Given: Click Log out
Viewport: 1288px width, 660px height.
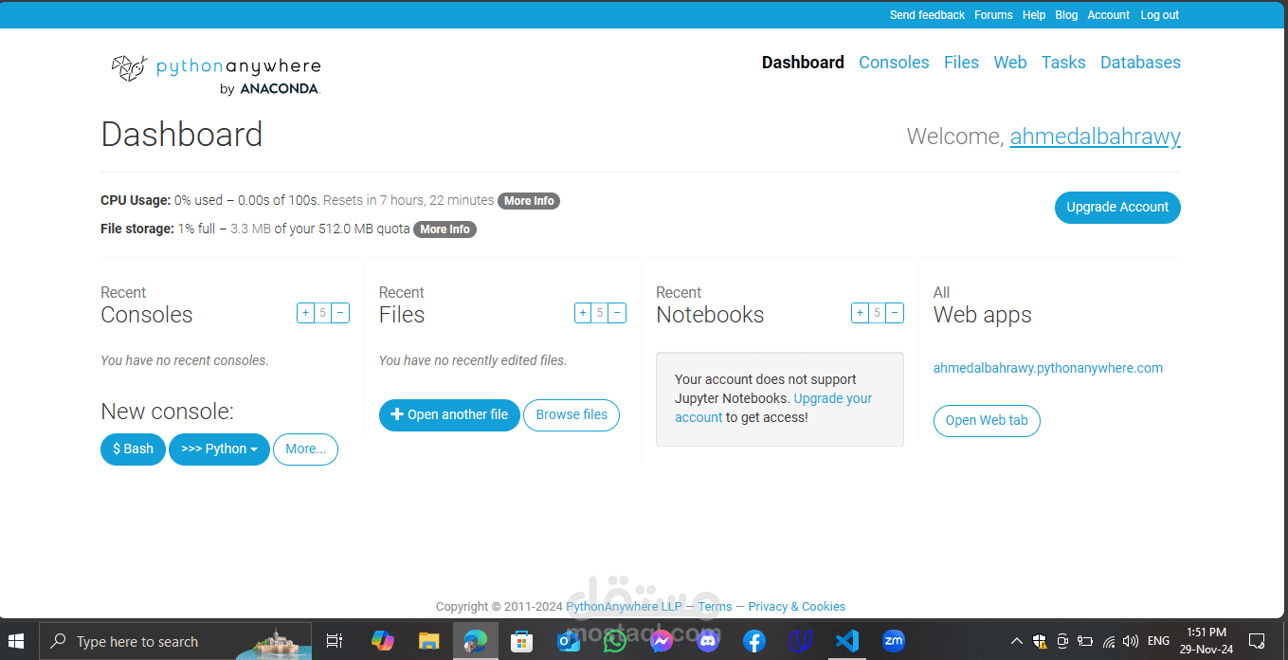Looking at the screenshot, I should coord(1159,15).
